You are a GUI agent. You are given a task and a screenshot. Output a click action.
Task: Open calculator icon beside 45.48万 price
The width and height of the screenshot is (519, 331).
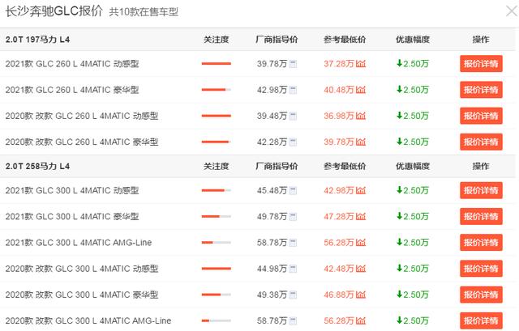click(293, 191)
